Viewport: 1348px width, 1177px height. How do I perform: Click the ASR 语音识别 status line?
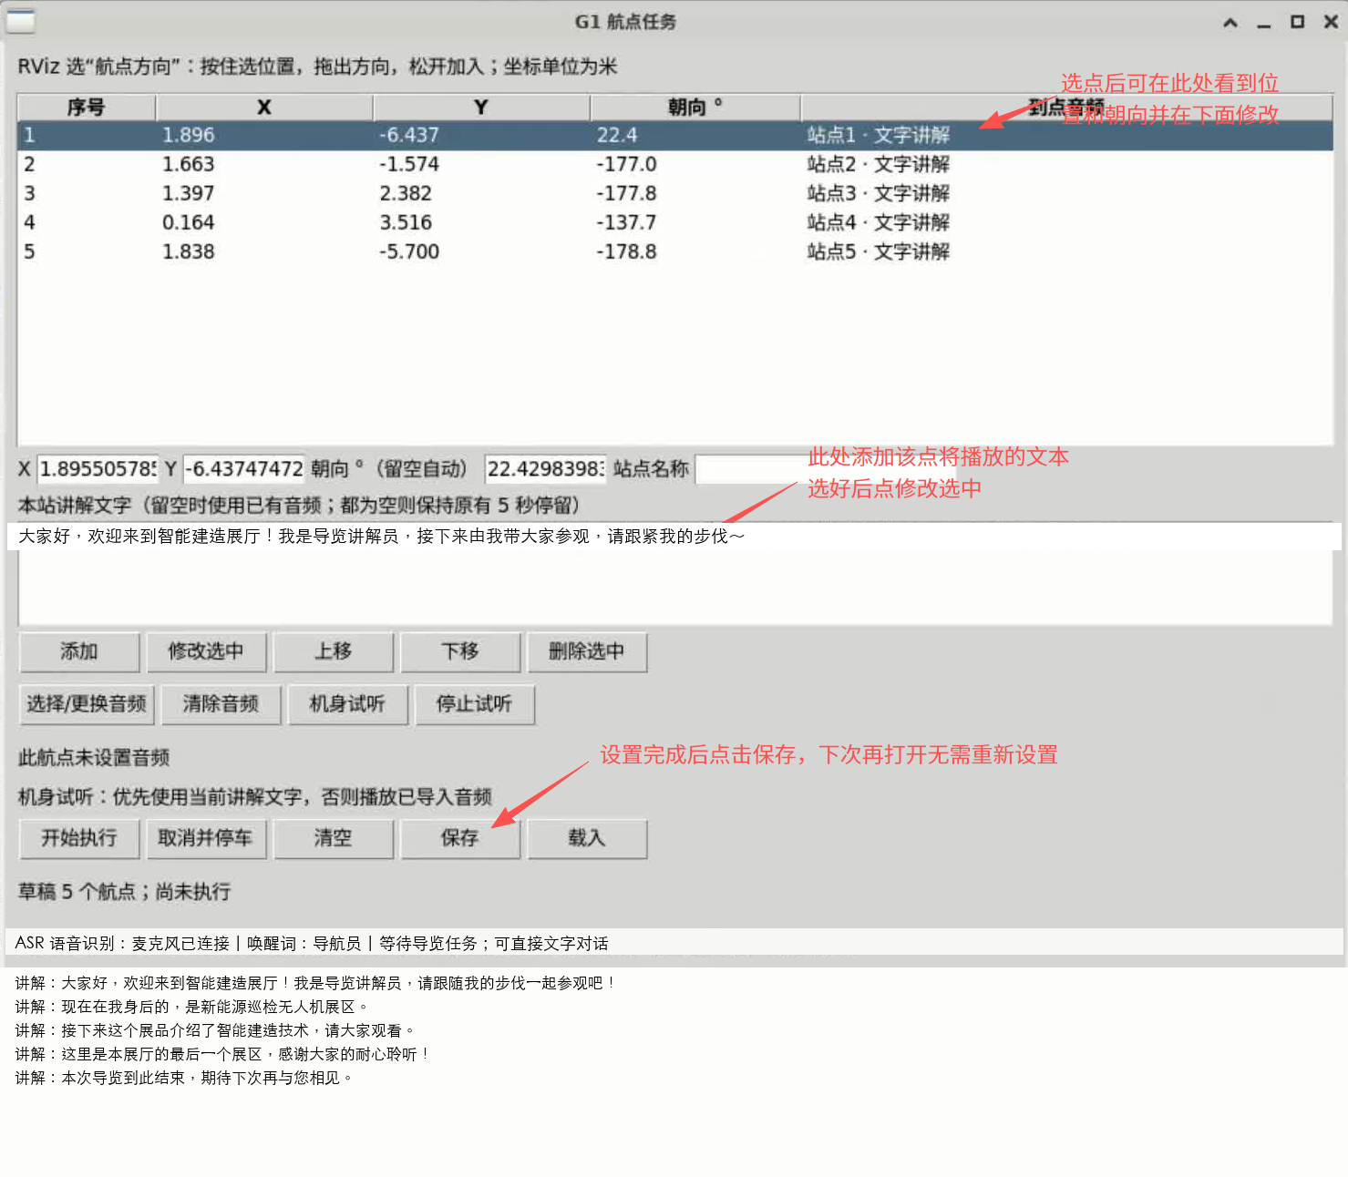point(312,944)
